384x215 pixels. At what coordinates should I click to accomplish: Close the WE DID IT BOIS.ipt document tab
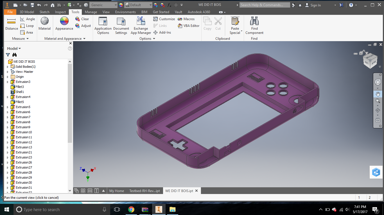coord(196,191)
